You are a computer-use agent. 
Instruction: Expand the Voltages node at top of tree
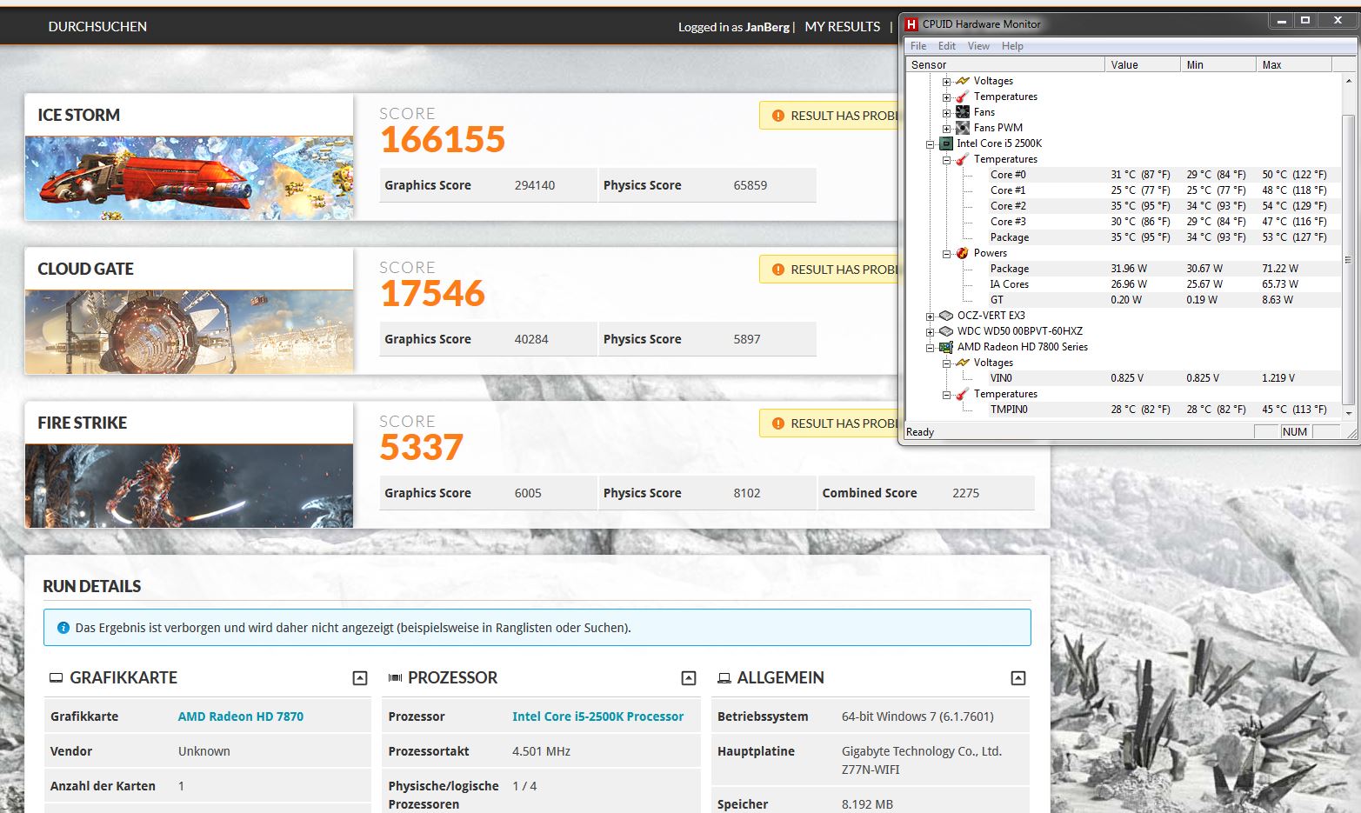[946, 81]
